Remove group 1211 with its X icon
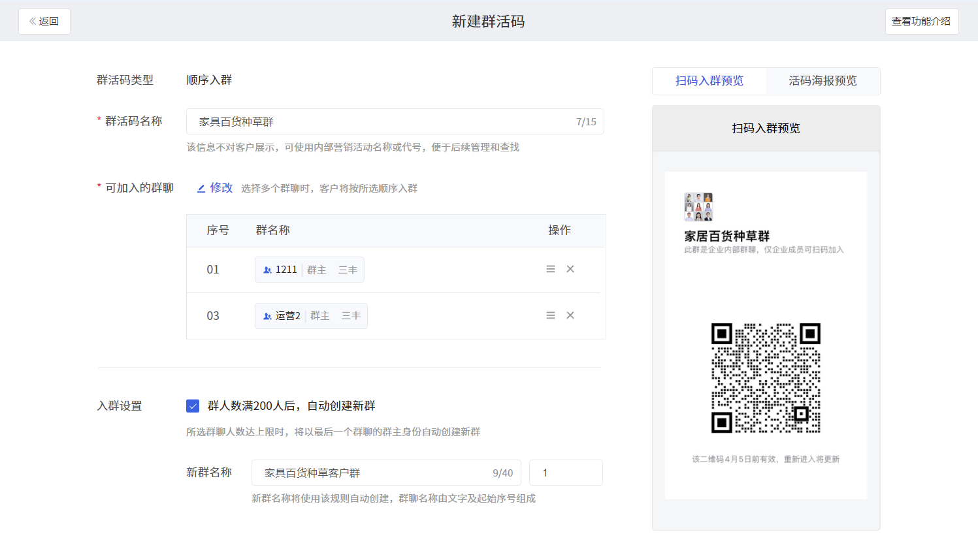Screen dimensions: 978x547 [570, 269]
